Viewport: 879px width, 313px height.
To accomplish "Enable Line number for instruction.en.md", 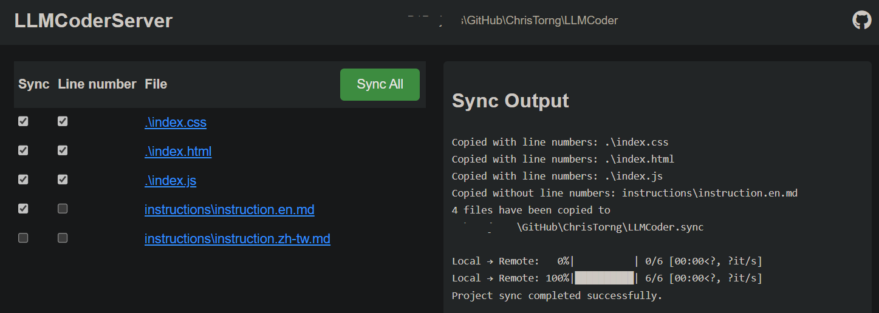I will 63,209.
